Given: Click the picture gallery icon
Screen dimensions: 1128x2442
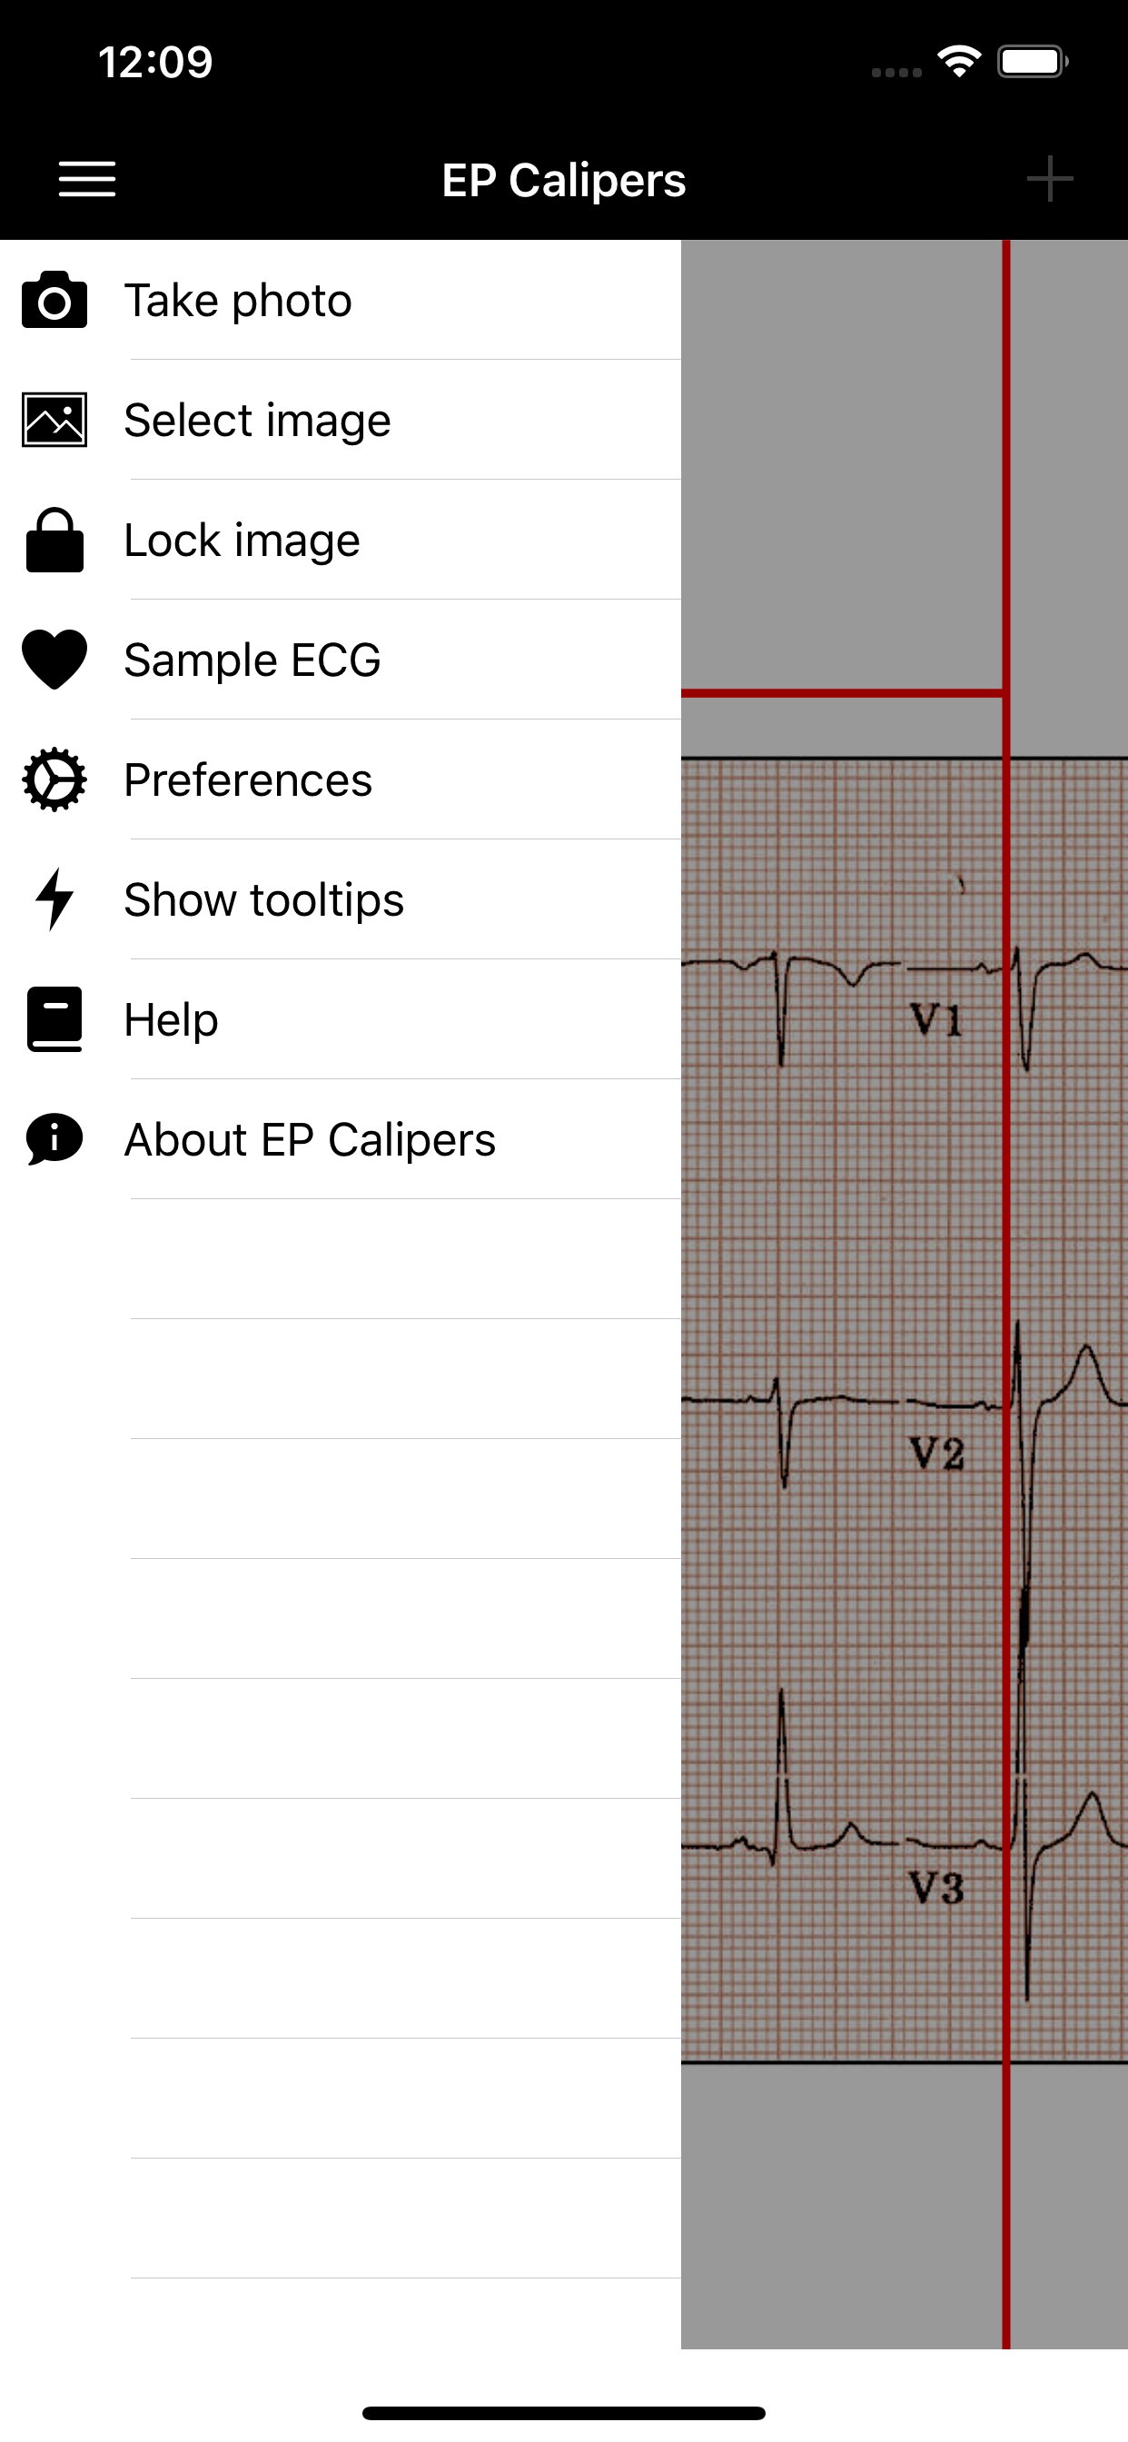Looking at the screenshot, I should 55,420.
